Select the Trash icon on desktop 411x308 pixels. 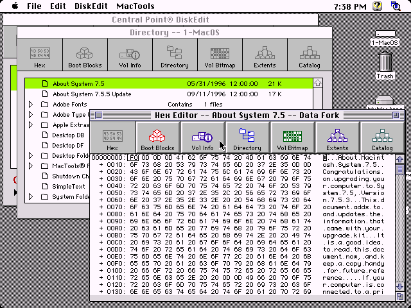[x=385, y=65]
